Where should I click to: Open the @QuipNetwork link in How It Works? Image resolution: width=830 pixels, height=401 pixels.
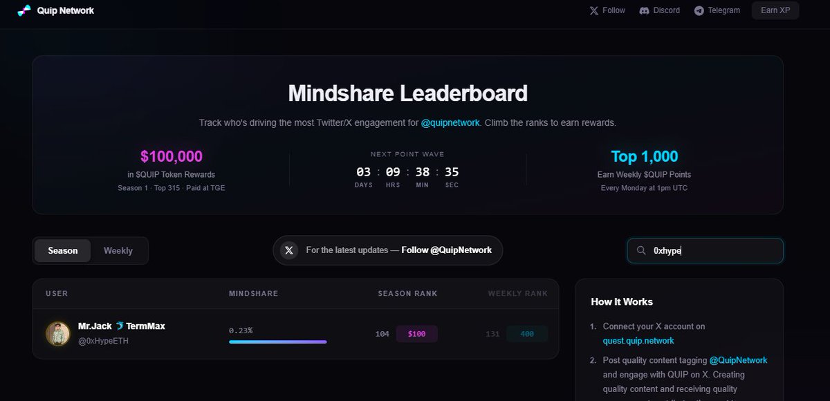(x=738, y=360)
